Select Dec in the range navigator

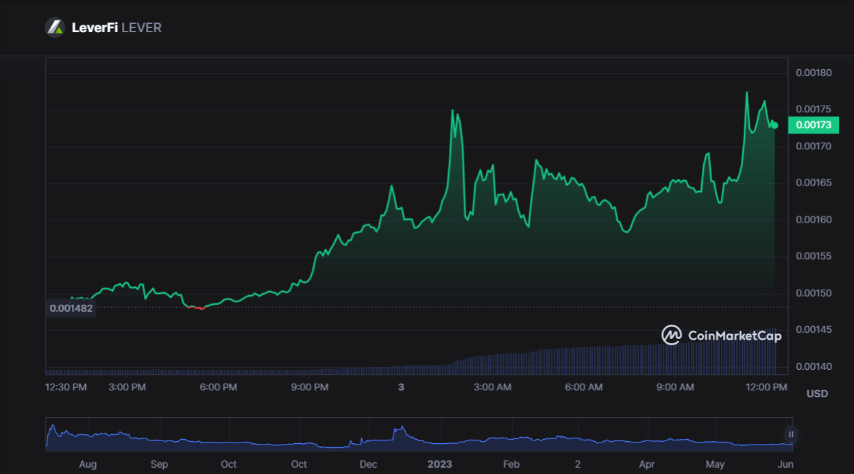click(368, 464)
